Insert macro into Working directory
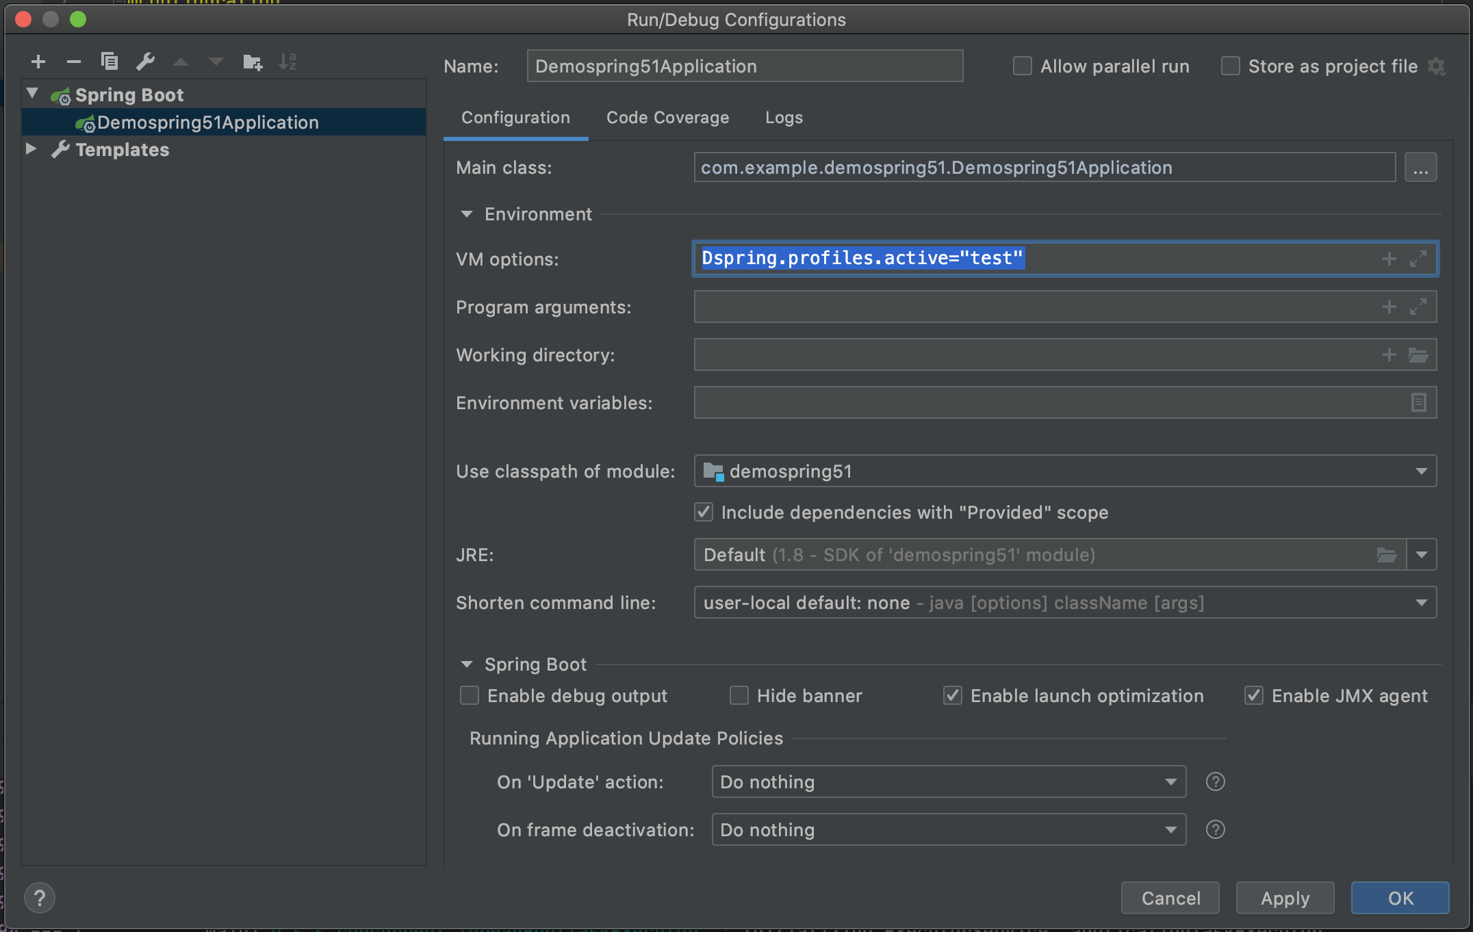Viewport: 1473px width, 932px height. coord(1389,354)
